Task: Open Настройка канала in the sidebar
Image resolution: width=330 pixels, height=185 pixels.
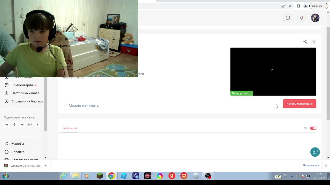Action: (x=25, y=93)
